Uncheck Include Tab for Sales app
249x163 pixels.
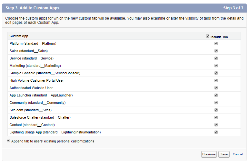pyautogui.click(x=216, y=51)
